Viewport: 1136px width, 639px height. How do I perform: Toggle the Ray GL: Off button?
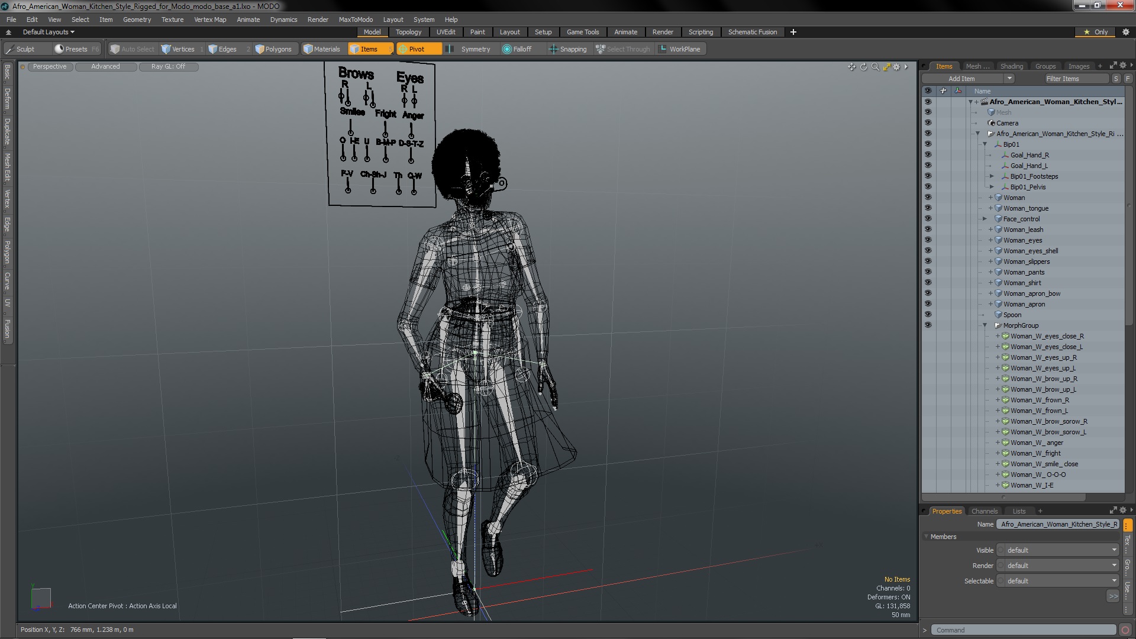[168, 67]
